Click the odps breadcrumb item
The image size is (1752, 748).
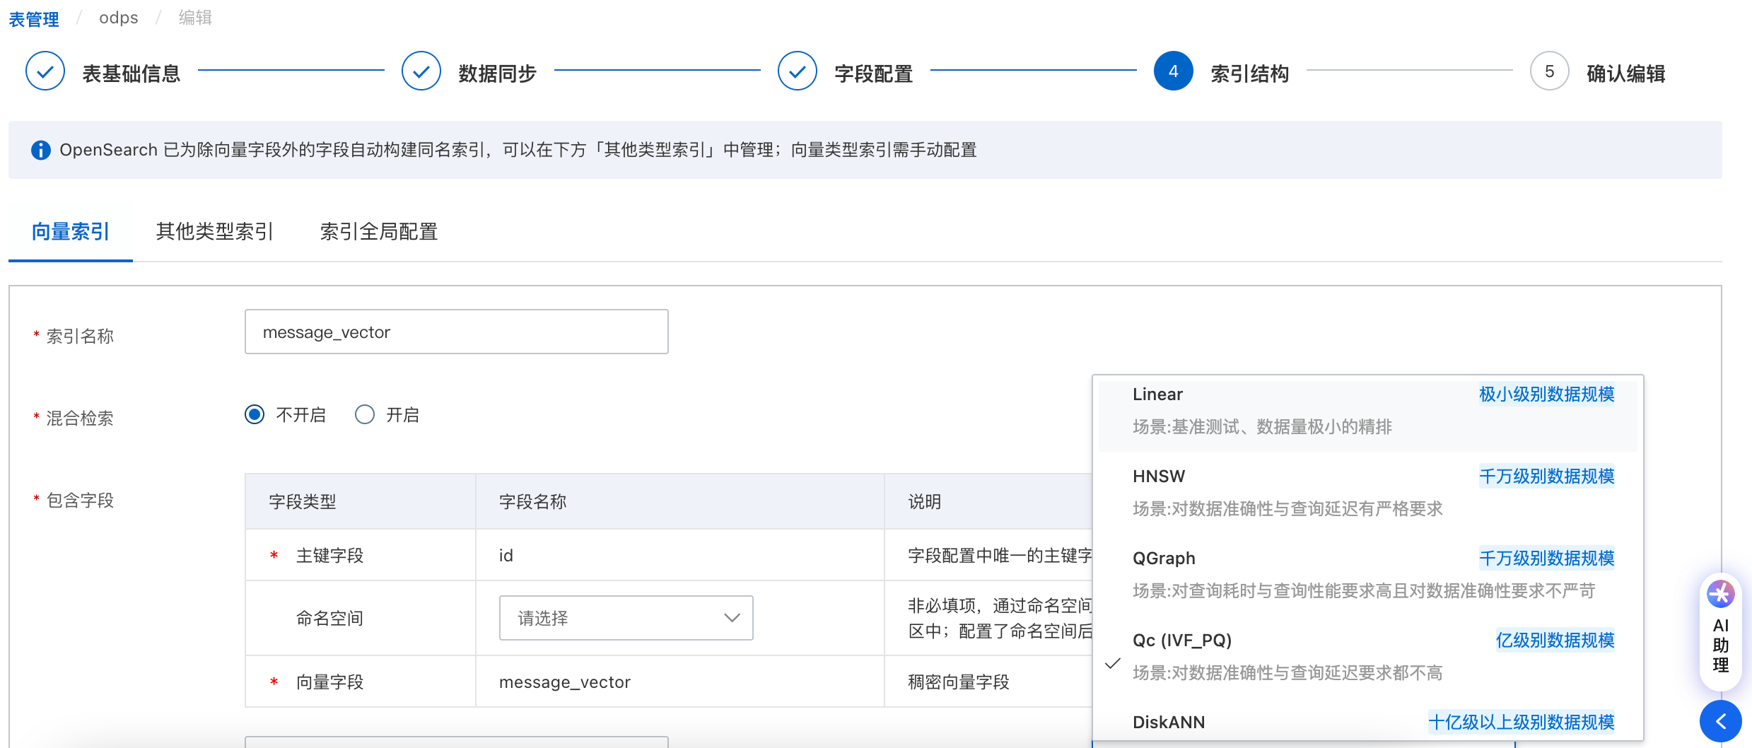[119, 18]
